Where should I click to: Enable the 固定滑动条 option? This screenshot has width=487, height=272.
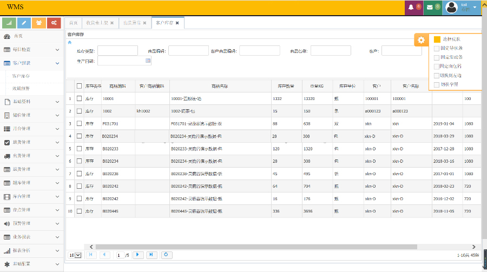pyautogui.click(x=437, y=57)
